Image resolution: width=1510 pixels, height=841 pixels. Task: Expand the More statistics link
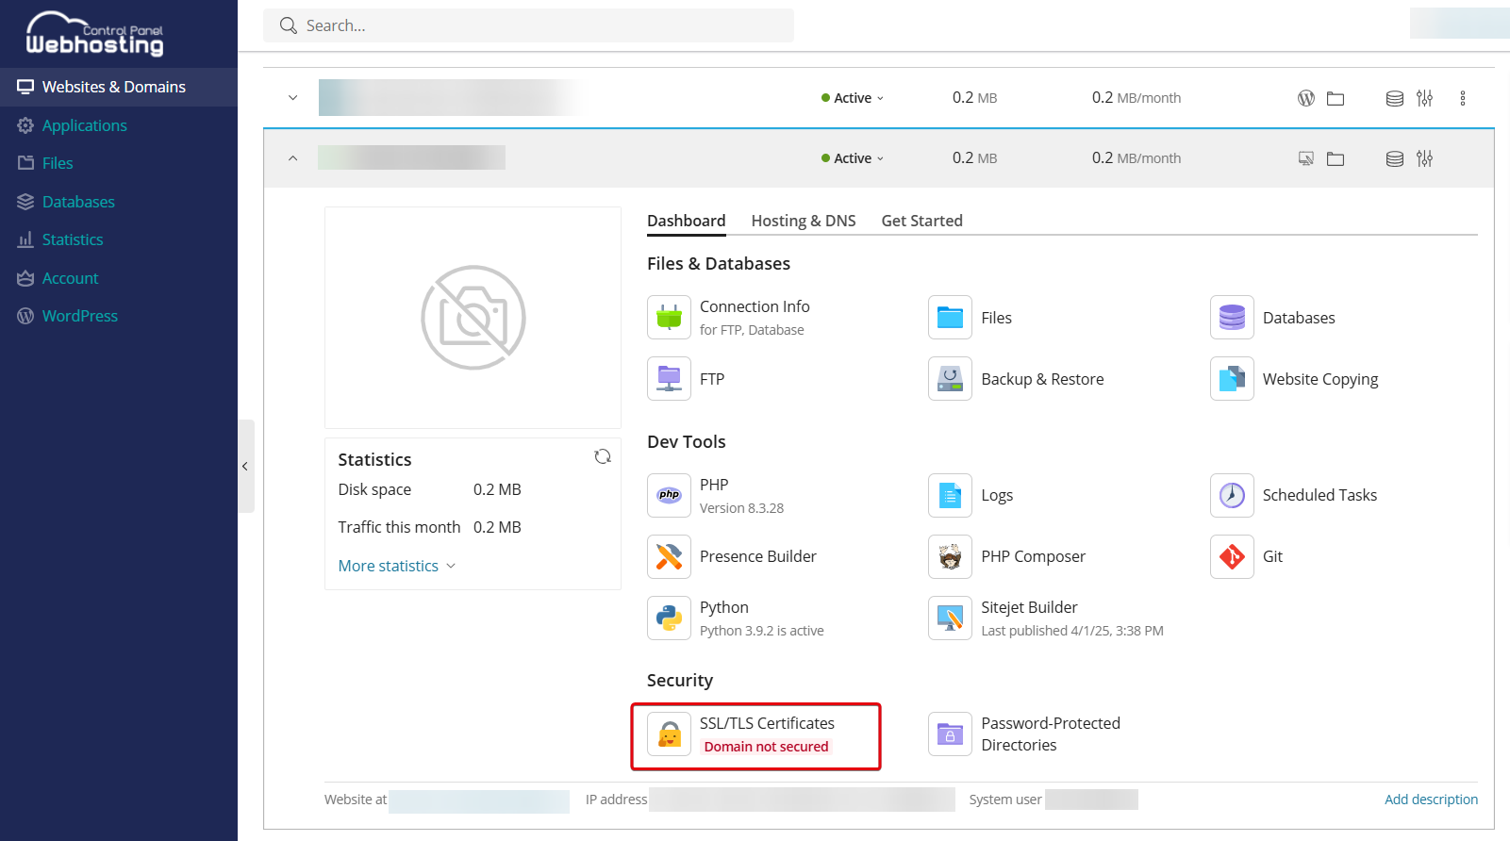coord(396,566)
